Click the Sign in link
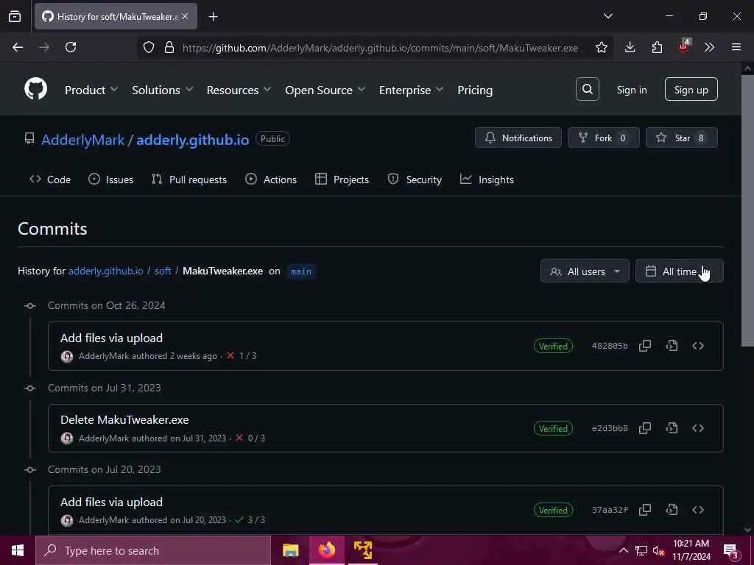This screenshot has height=565, width=754. pyautogui.click(x=632, y=90)
